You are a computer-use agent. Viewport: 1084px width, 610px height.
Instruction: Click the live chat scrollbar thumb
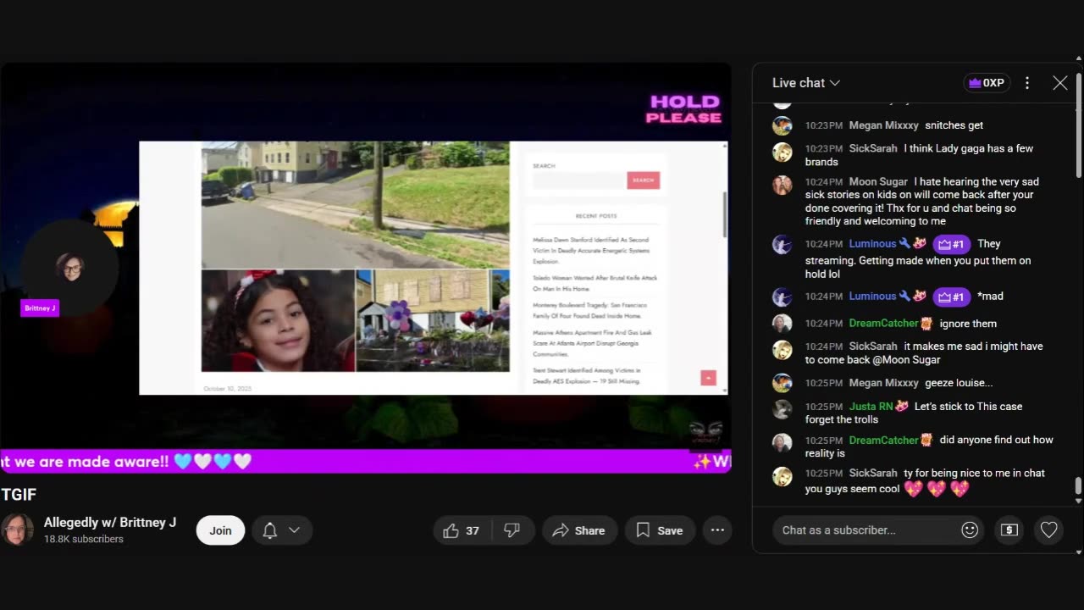1077,485
